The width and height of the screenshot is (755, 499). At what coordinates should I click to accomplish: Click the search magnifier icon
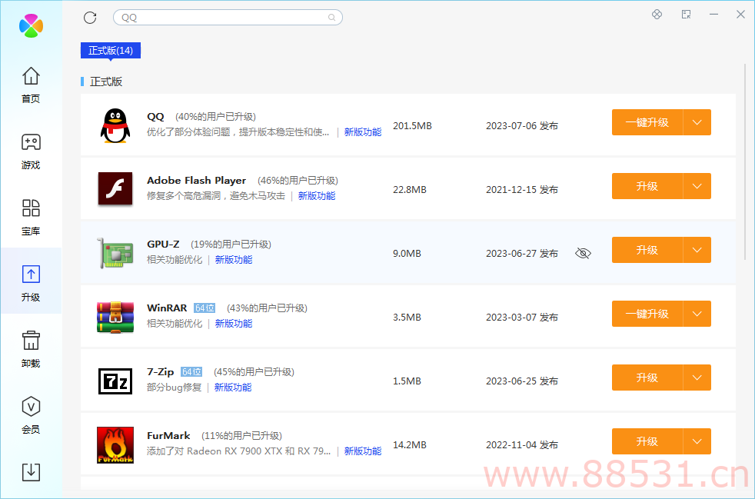332,18
